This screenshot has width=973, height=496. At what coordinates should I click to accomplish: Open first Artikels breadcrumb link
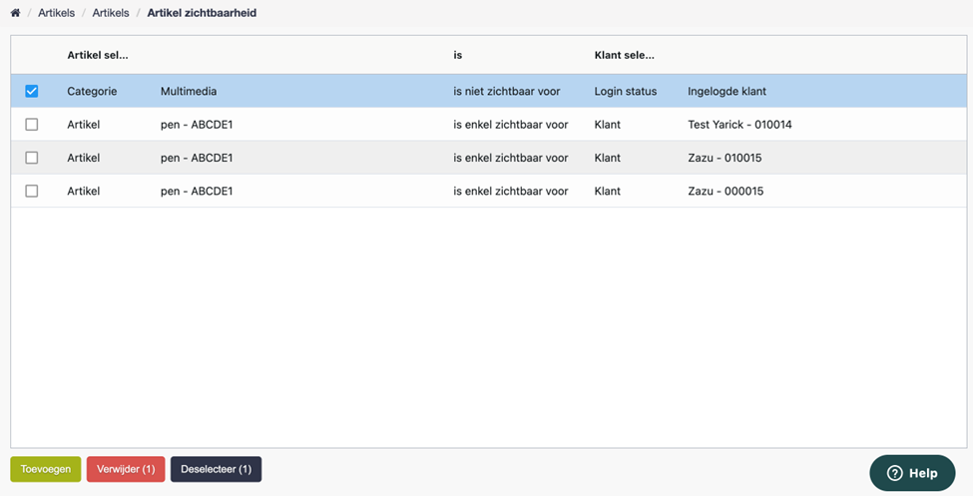57,13
